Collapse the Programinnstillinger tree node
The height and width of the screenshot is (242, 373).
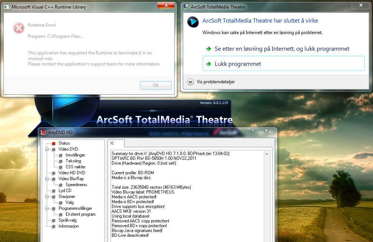(x=47, y=209)
